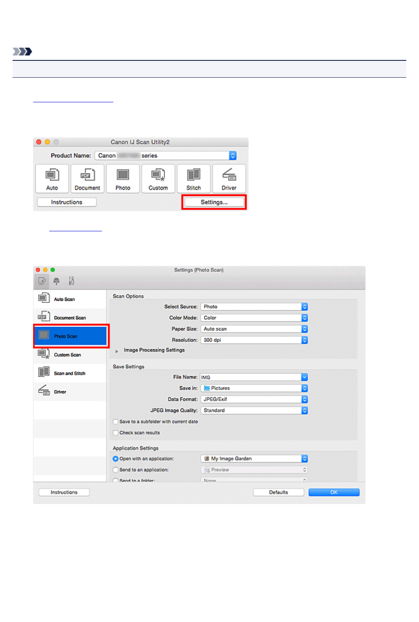
Task: Click the OK button
Action: [334, 492]
